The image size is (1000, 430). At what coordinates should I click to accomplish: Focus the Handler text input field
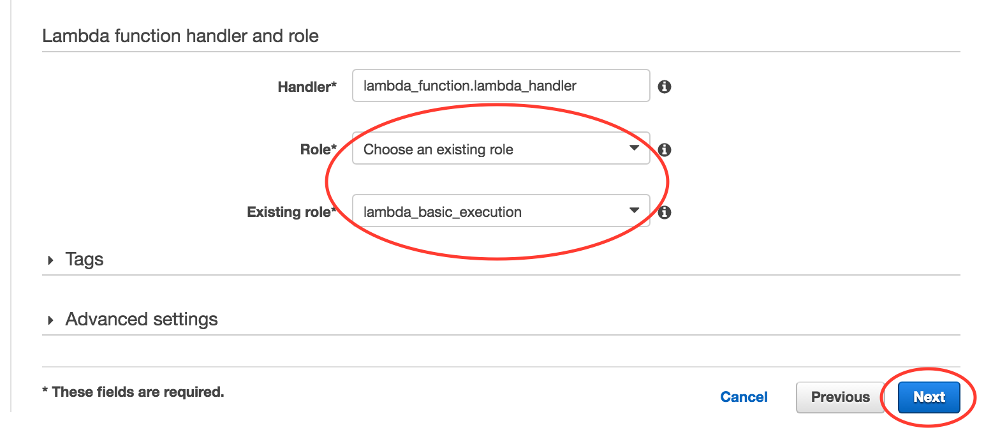click(x=501, y=85)
